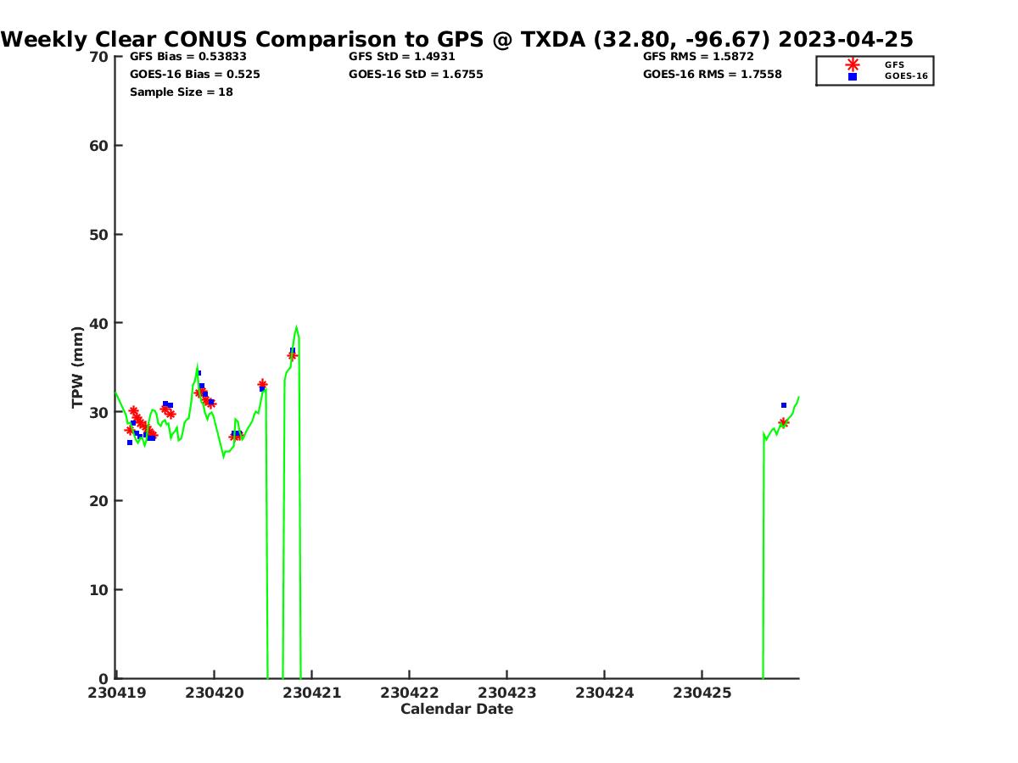Click the y-axis tick label 40
The width and height of the screenshot is (1018, 763).
point(99,323)
